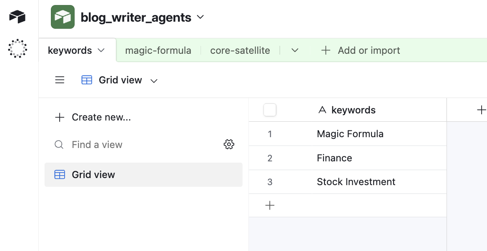Check the select-all rows checkbox

pos(270,110)
